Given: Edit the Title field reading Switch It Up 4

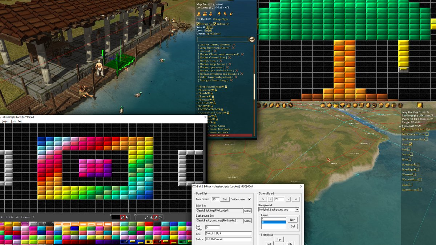Looking at the screenshot, I should [x=228, y=233].
